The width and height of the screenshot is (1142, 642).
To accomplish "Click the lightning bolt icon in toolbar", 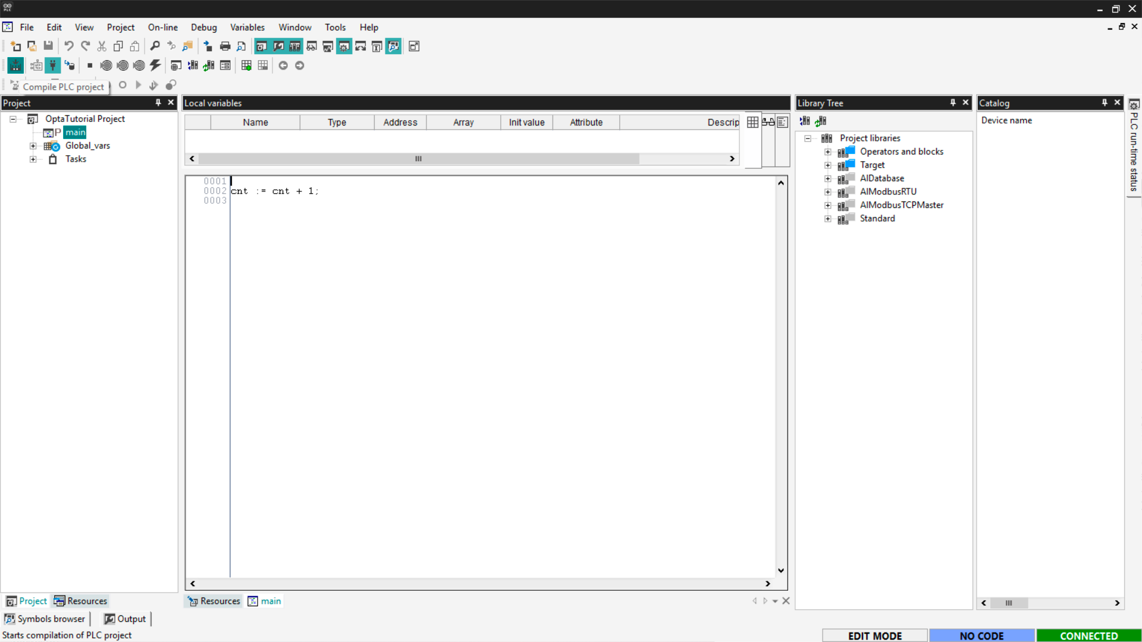I will [x=155, y=65].
